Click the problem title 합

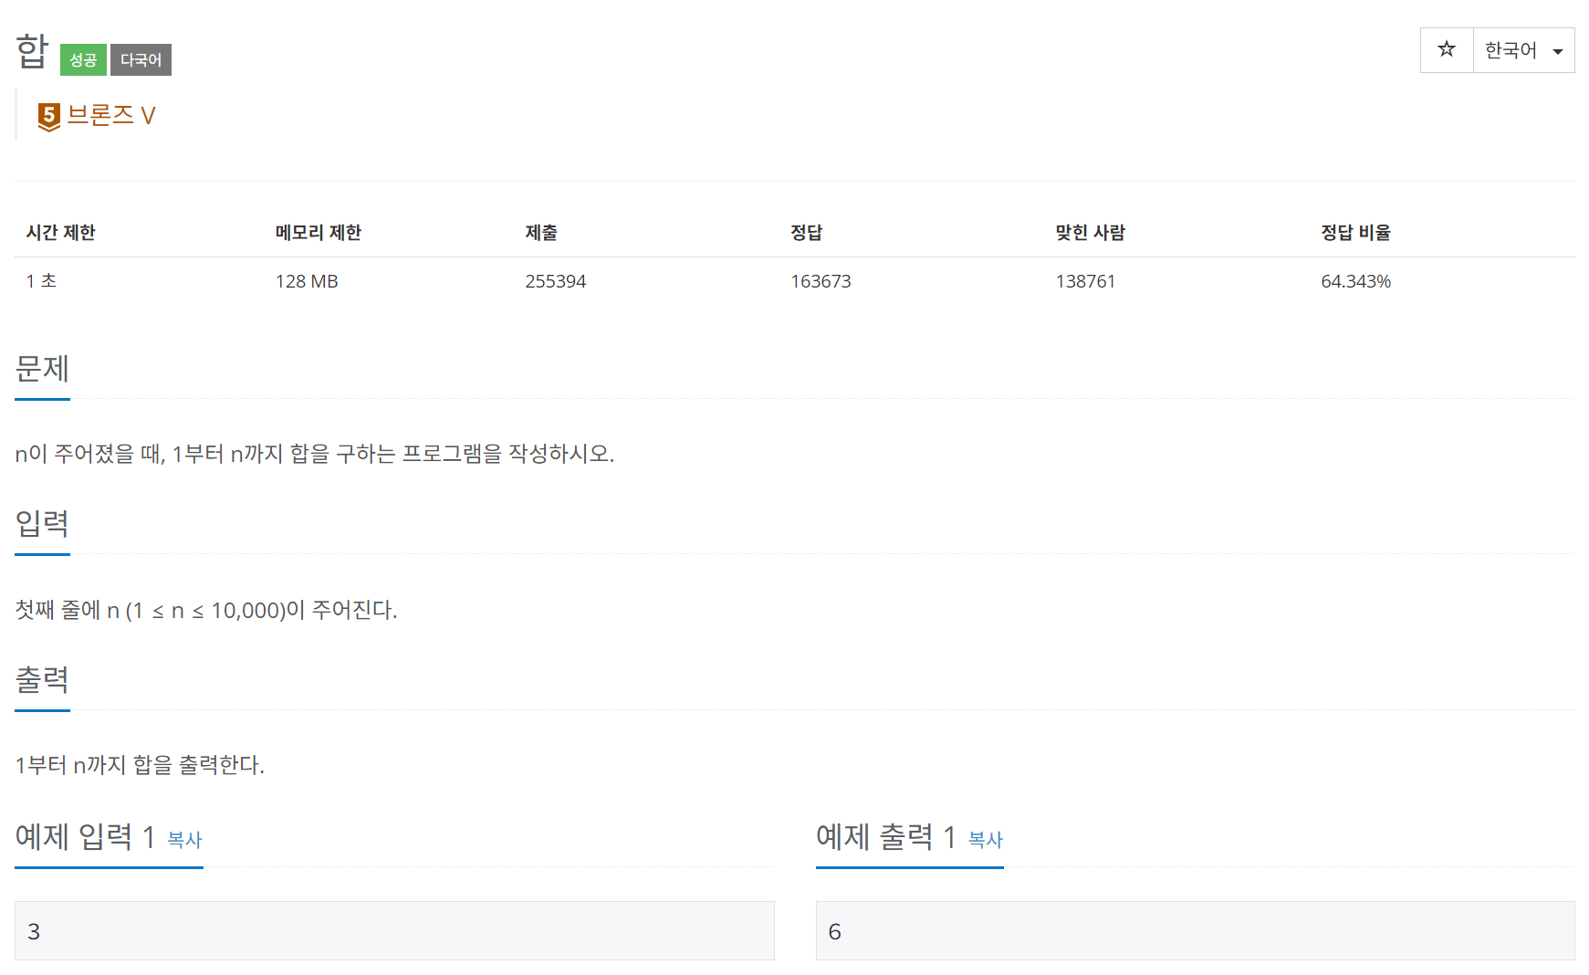click(32, 51)
